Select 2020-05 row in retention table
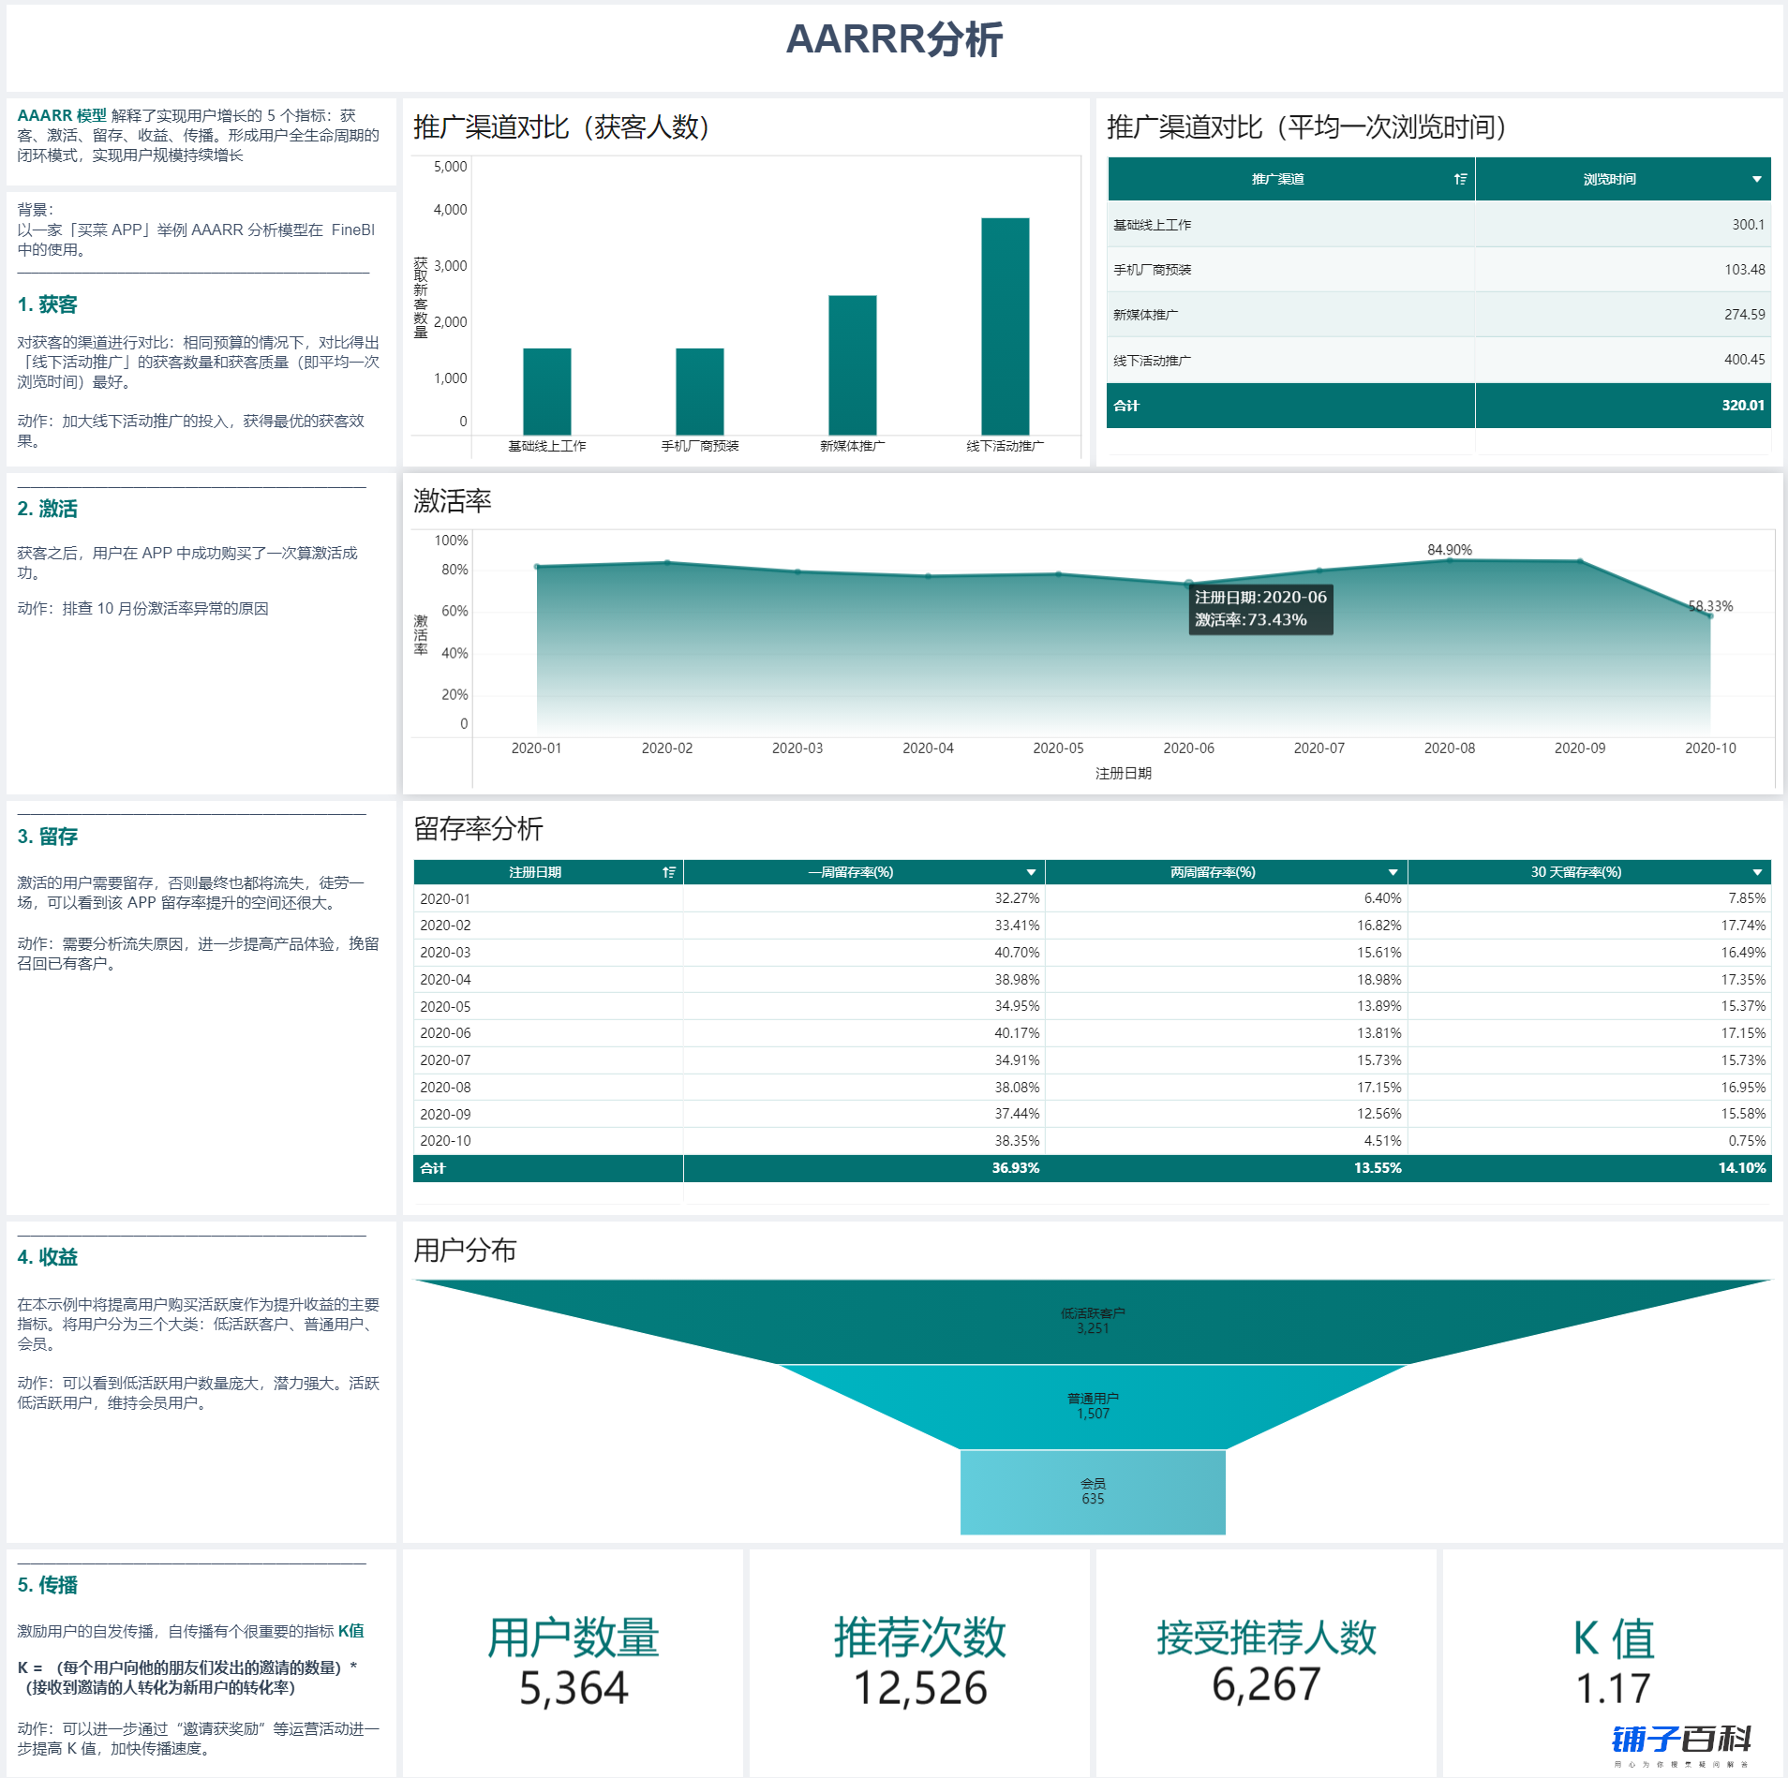This screenshot has height=1778, width=1788. 1092,1006
